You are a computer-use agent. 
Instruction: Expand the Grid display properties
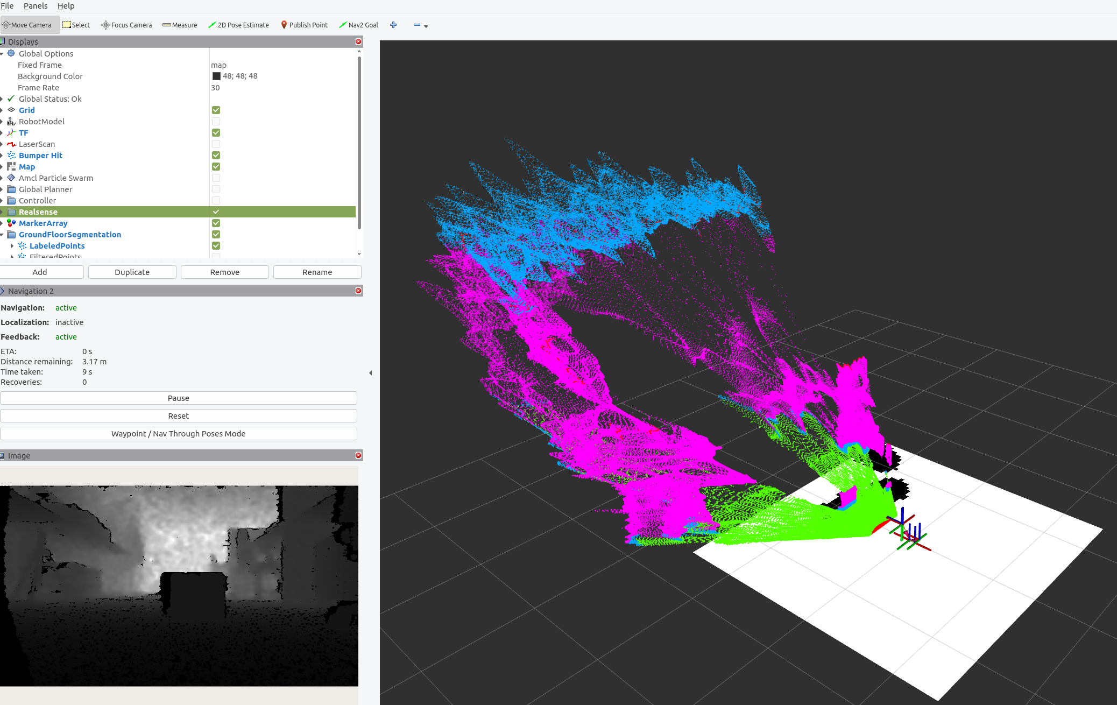[x=3, y=110]
